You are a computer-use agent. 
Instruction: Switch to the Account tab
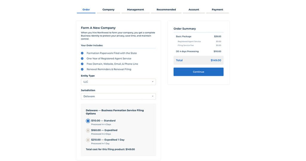(194, 10)
